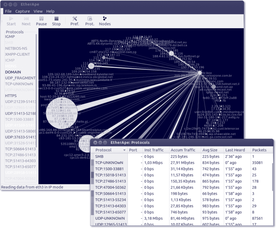276x228 pixels.
Task: Click the Last Heard column header
Action: tap(235, 150)
